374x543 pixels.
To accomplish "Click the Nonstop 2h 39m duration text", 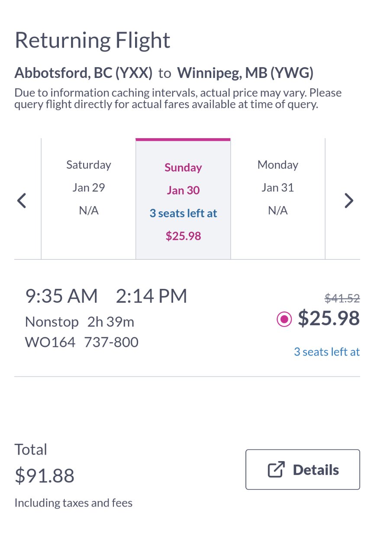I will [80, 322].
